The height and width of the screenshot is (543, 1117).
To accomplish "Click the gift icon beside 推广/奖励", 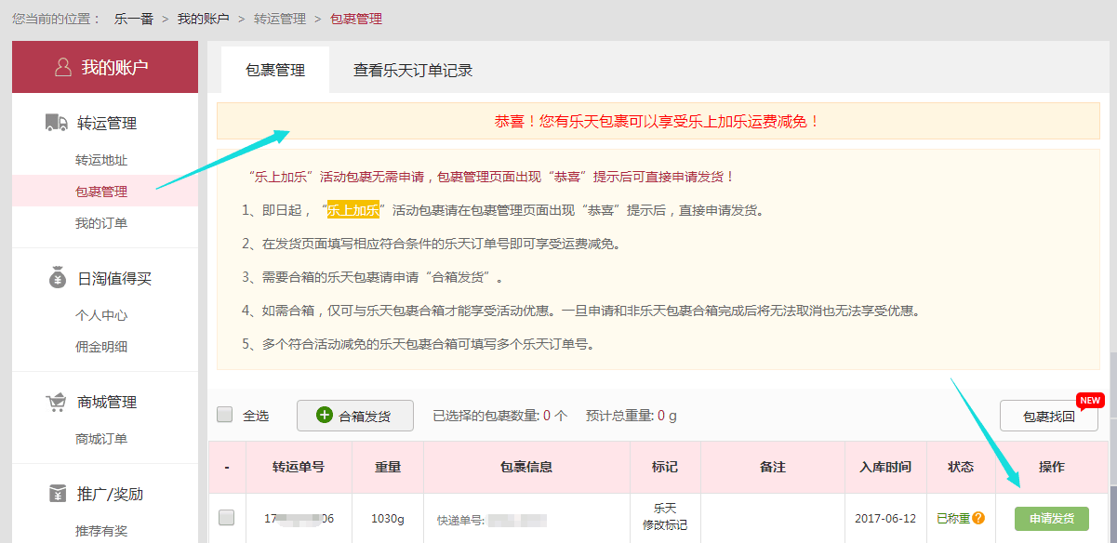I will [x=58, y=494].
